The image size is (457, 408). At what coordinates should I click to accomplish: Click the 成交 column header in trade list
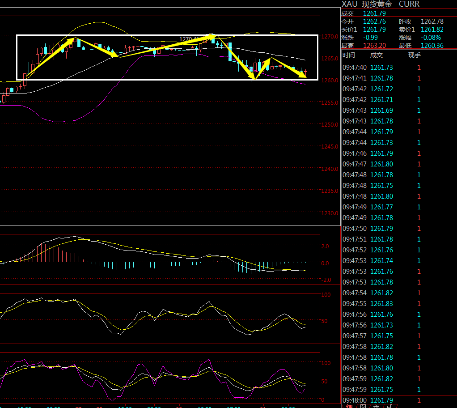(377, 55)
